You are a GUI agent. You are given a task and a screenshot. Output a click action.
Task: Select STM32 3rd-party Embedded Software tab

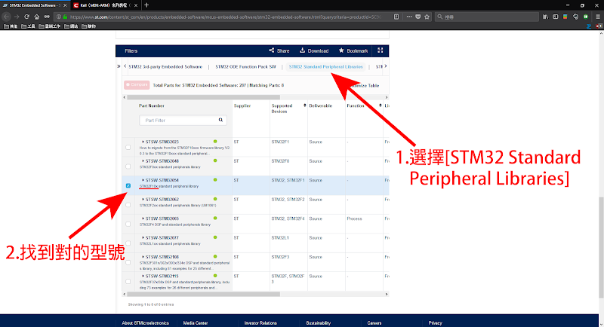point(165,67)
